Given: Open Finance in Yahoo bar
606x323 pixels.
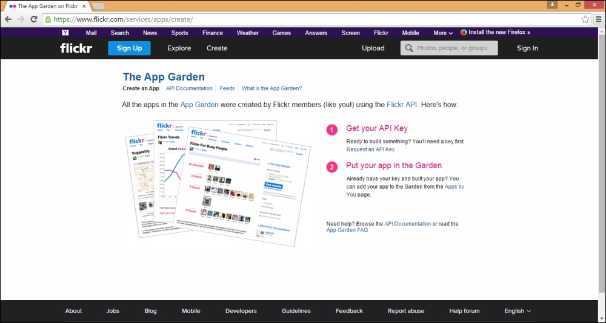Looking at the screenshot, I should click(x=213, y=33).
